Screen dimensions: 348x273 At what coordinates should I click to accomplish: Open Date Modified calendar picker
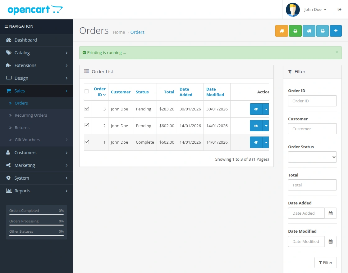coord(331,241)
